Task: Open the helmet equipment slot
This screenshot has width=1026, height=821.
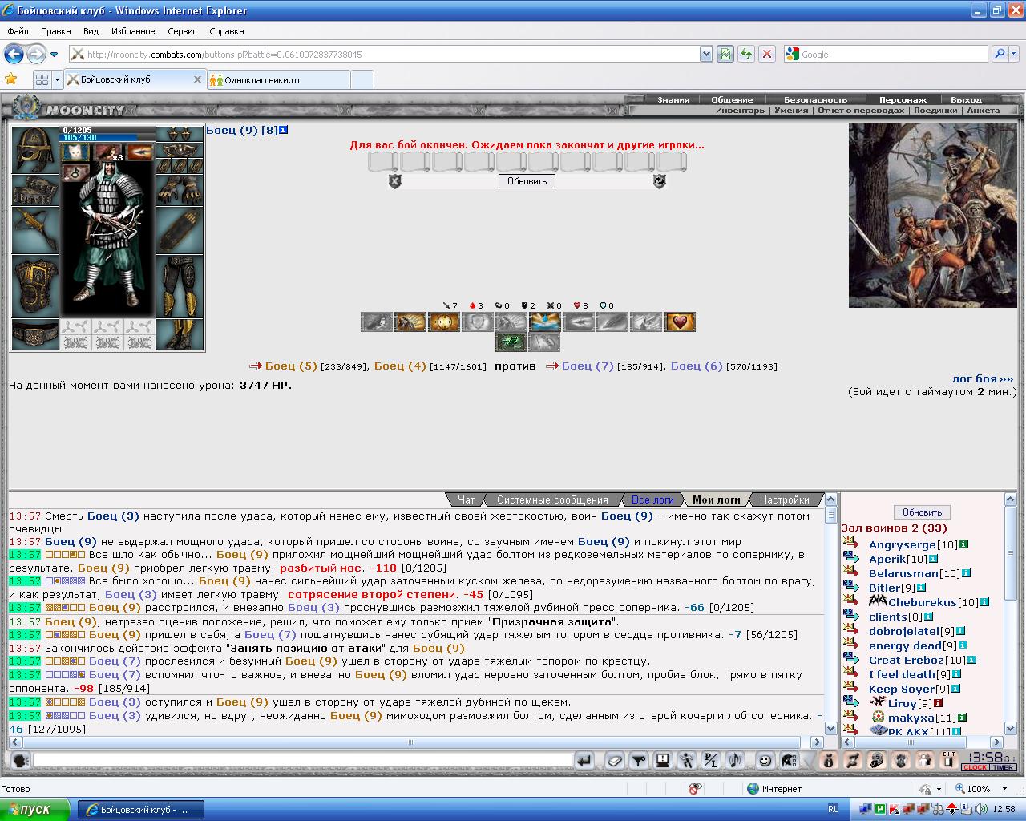Action: click(35, 148)
